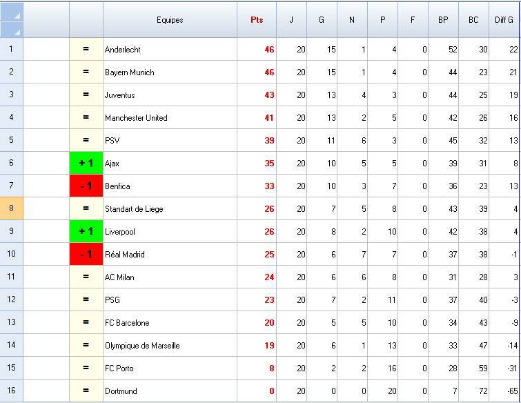Sort by the Pts column header

(x=257, y=20)
